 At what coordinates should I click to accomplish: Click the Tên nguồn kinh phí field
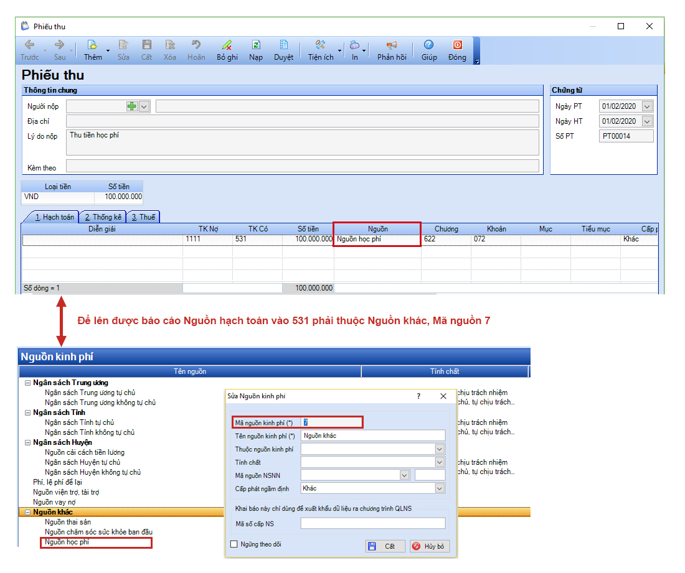(x=373, y=436)
